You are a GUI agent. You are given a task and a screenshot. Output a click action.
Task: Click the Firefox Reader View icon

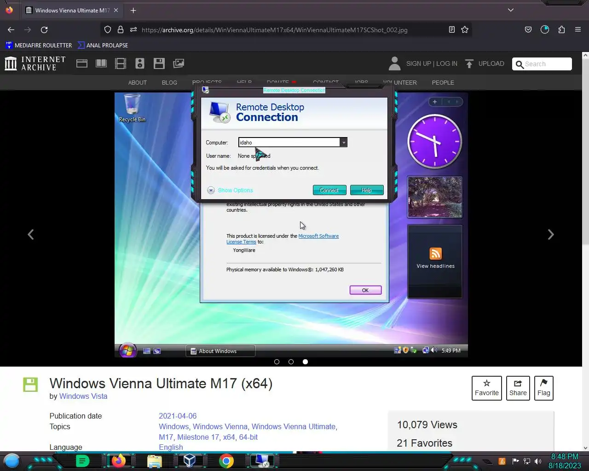point(452,29)
